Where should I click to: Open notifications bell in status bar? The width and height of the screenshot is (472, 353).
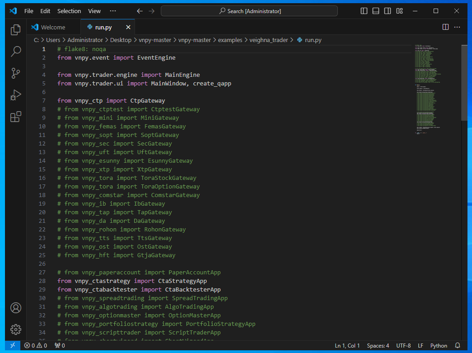coord(458,345)
